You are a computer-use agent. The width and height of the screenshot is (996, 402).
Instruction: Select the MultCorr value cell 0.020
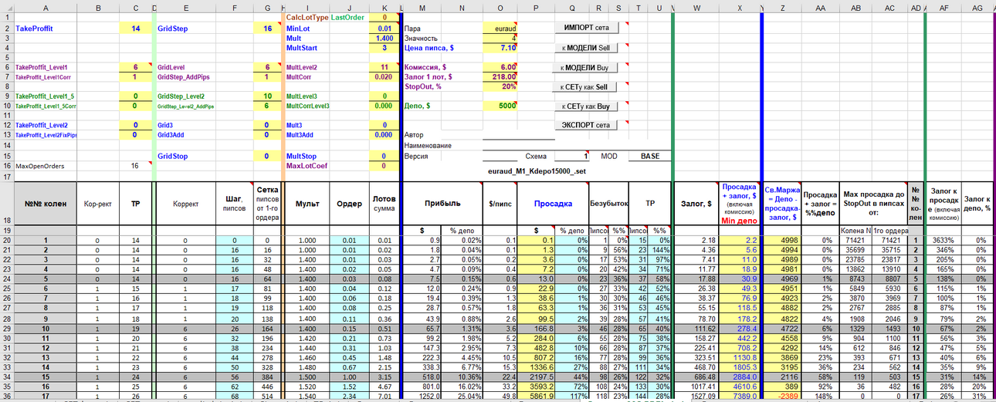coord(385,76)
